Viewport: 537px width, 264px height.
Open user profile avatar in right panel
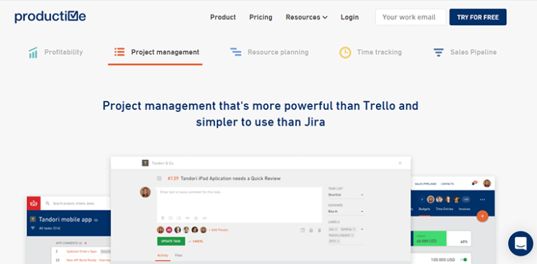(487, 184)
